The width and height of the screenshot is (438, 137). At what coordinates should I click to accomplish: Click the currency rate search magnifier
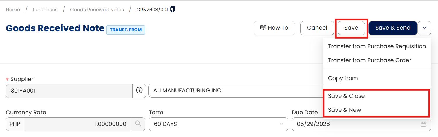point(138,124)
